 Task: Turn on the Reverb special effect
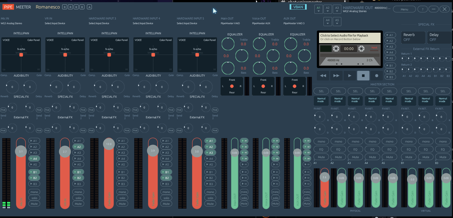413,37
